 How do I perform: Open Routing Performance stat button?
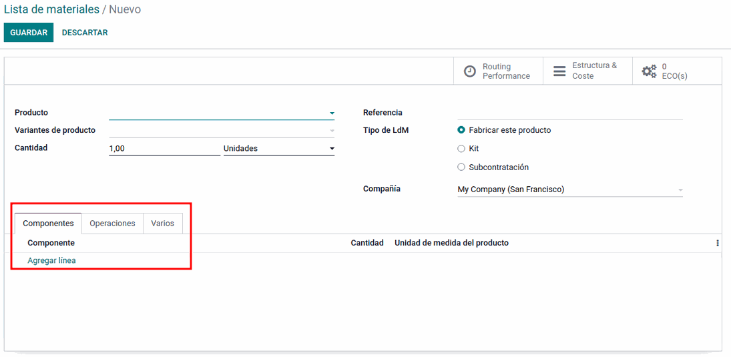click(x=499, y=71)
